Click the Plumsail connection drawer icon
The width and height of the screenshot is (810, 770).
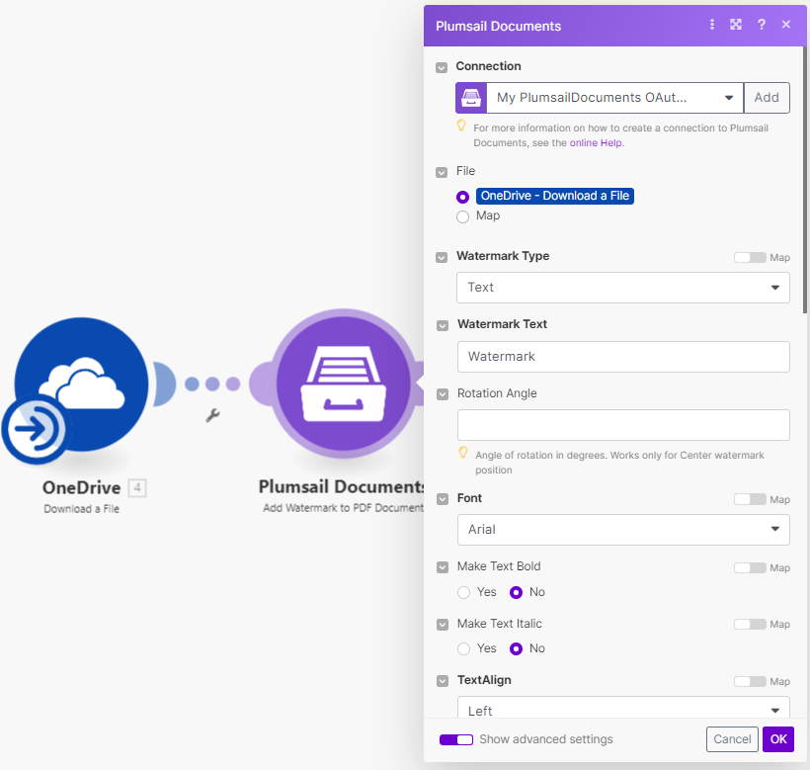pyautogui.click(x=470, y=98)
